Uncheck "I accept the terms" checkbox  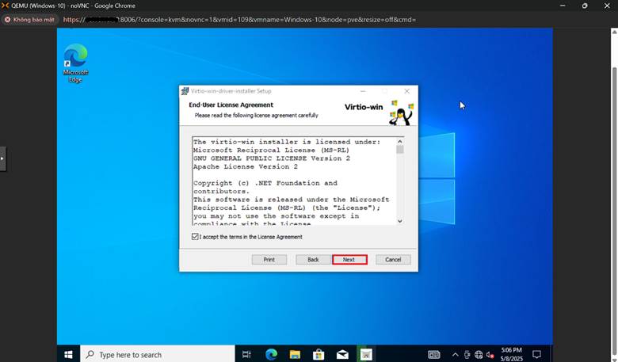(196, 237)
